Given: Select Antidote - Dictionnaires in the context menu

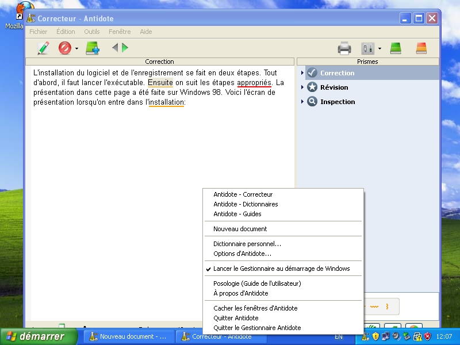Looking at the screenshot, I should [246, 204].
